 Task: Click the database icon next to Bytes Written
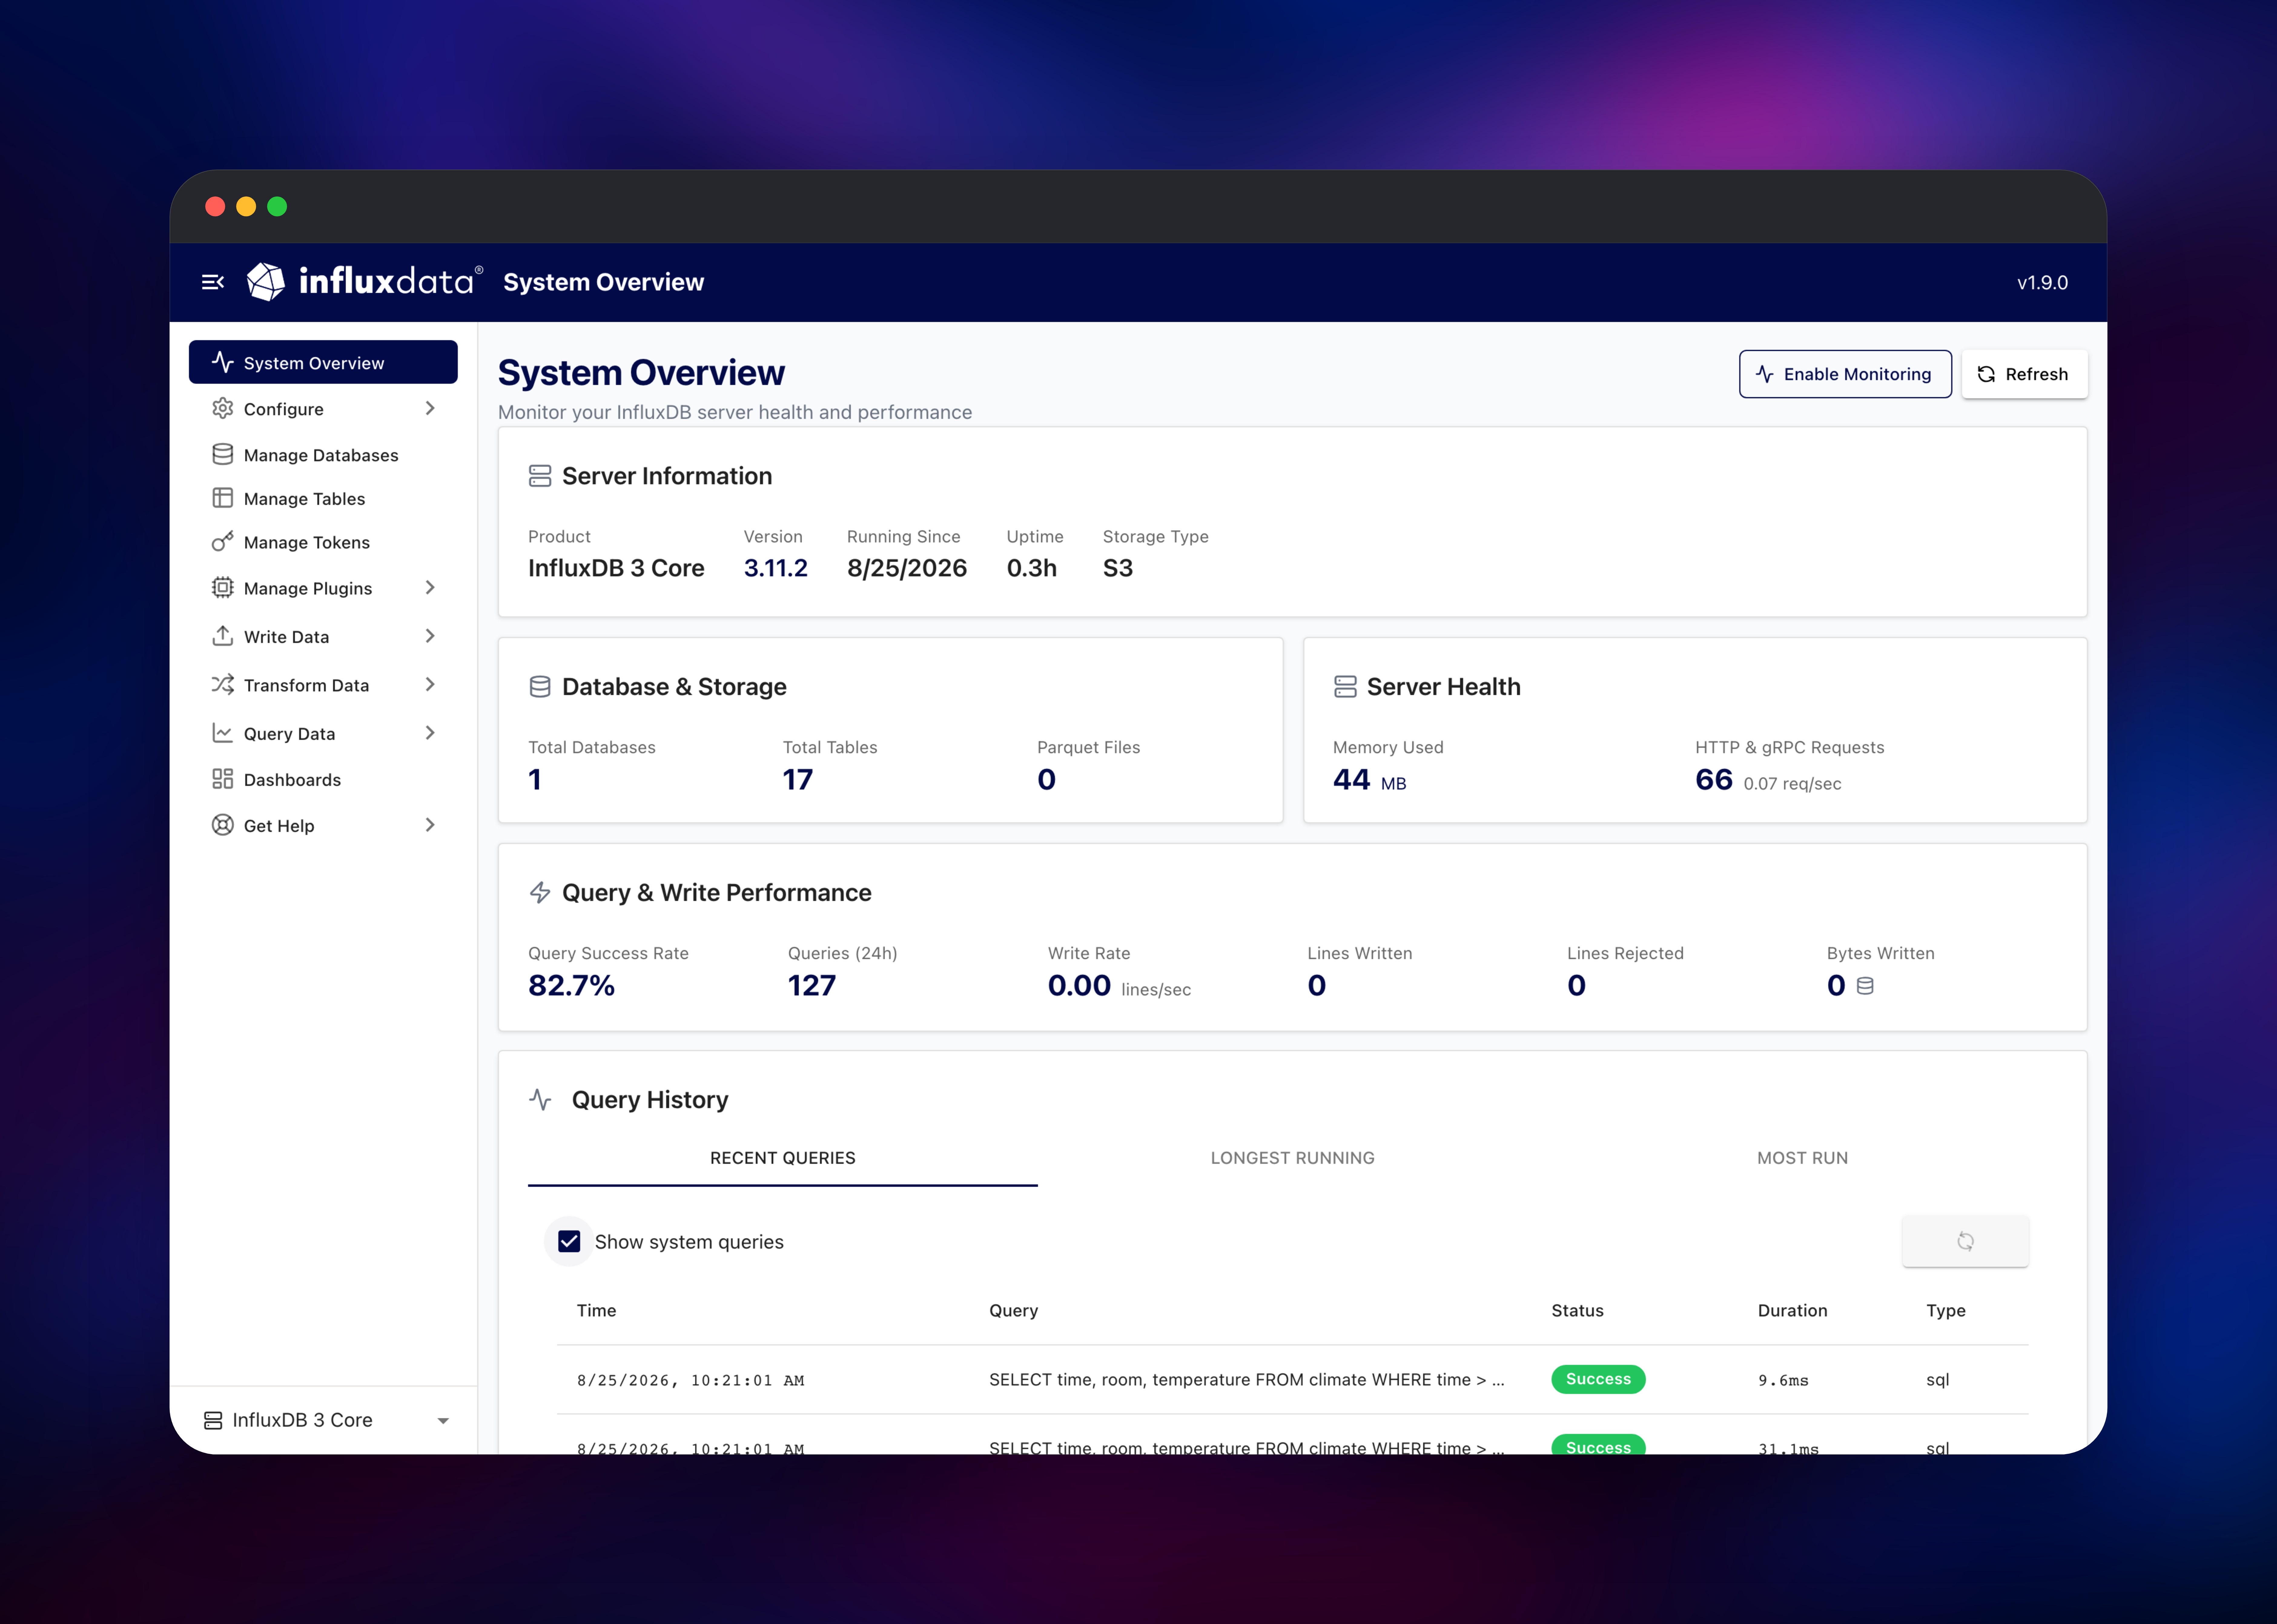click(x=1865, y=986)
